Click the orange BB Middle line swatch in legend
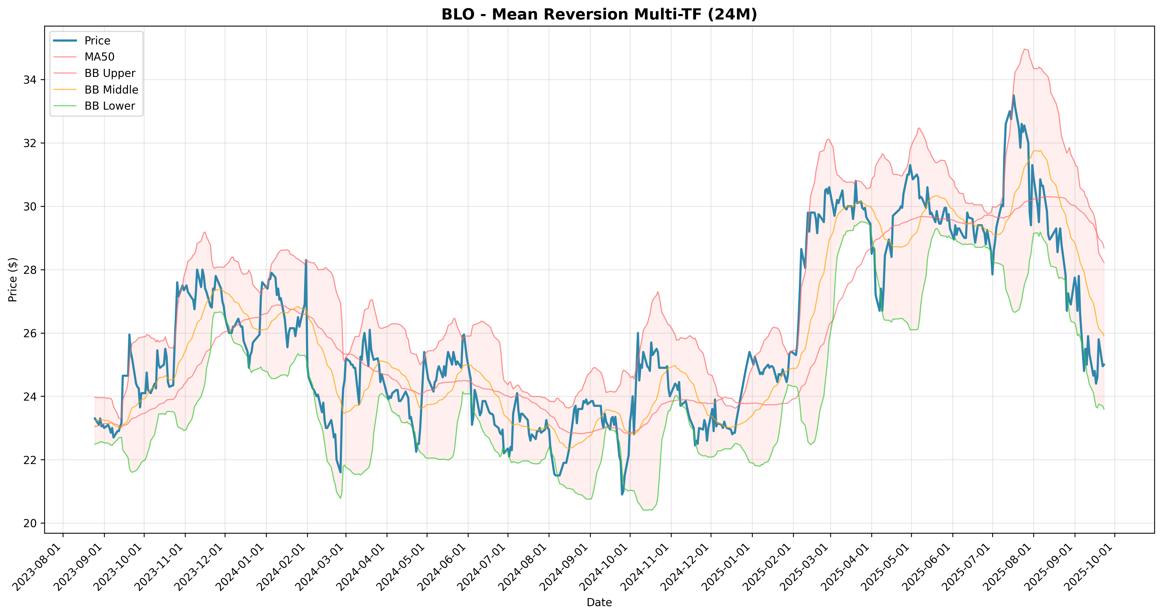The width and height of the screenshot is (1162, 616). point(65,90)
